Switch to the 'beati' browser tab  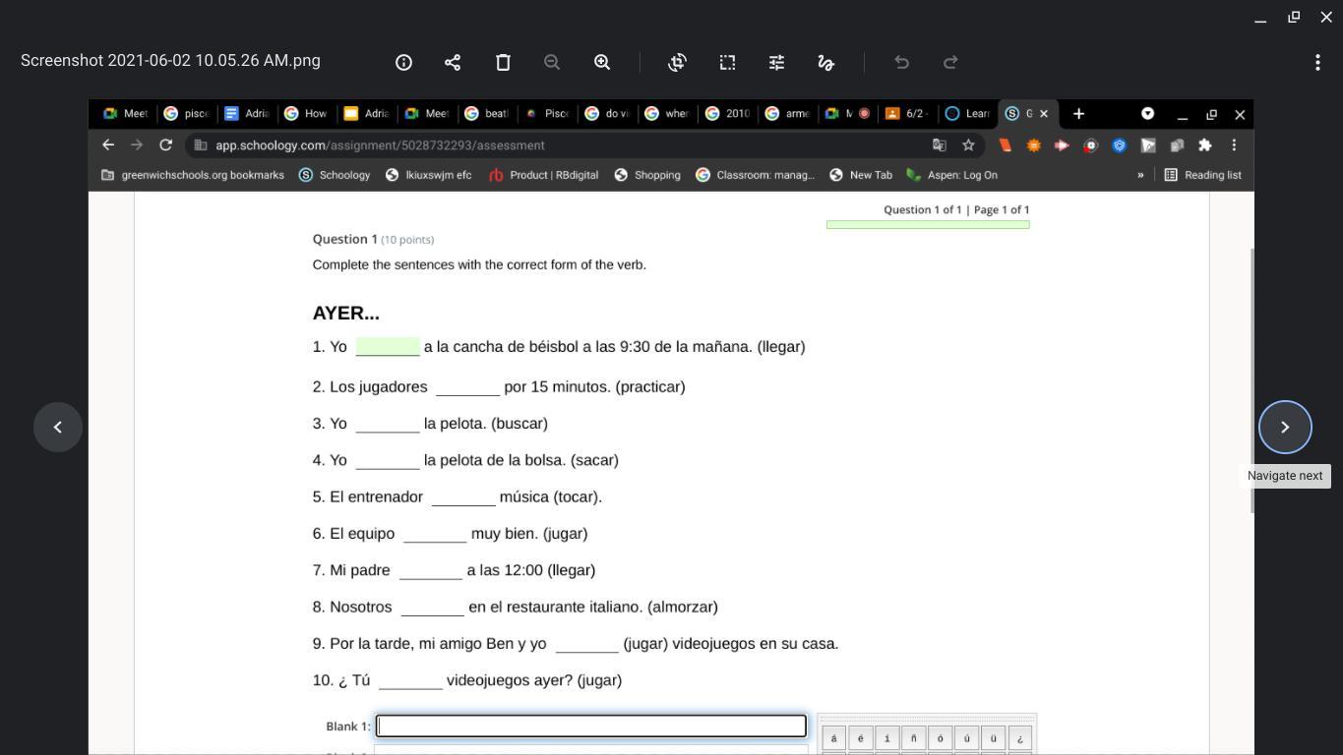(486, 114)
